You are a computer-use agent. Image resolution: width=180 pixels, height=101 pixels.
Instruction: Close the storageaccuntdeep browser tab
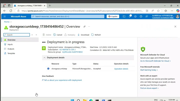point(44,5)
